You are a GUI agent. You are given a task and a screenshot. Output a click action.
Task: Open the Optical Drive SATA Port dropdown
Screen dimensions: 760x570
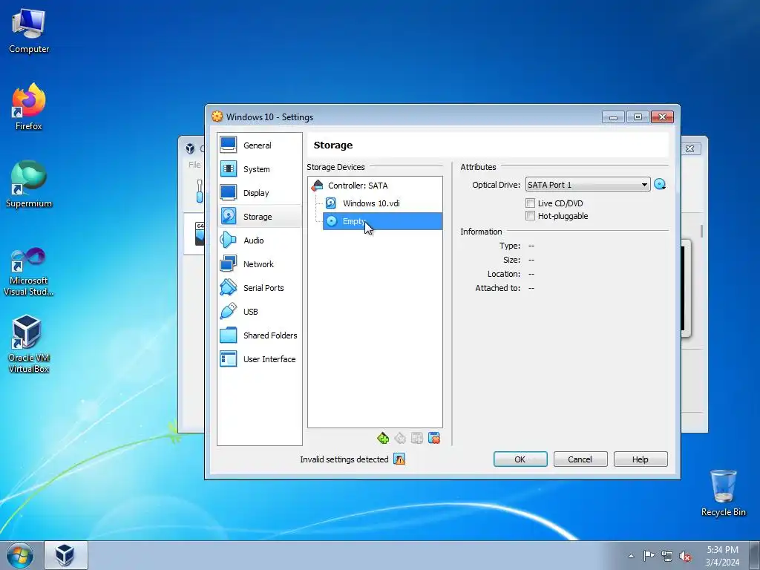(588, 185)
